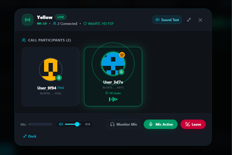Click the 85% volume value
Screen dimensions: 232x155
[x=88, y=124]
